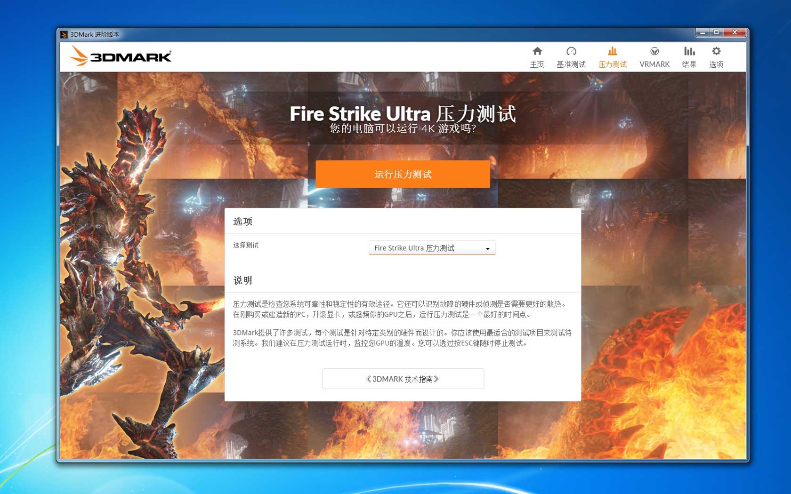Click the 说明 section heading
This screenshot has height=494, width=791.
tap(243, 280)
